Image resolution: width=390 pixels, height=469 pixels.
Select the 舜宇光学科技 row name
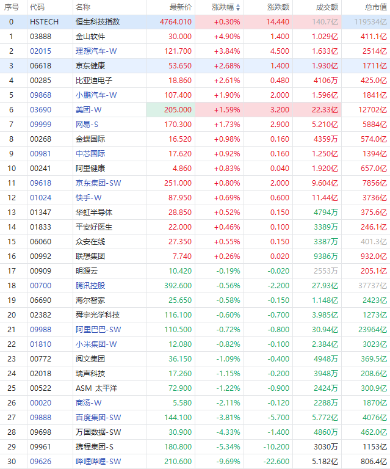point(98,315)
